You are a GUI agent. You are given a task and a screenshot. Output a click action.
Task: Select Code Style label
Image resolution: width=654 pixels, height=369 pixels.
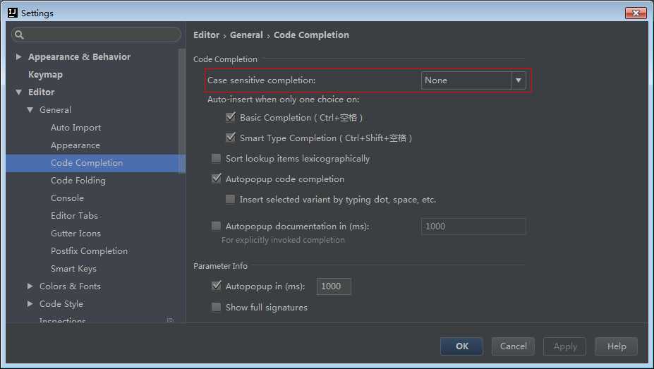click(x=61, y=304)
